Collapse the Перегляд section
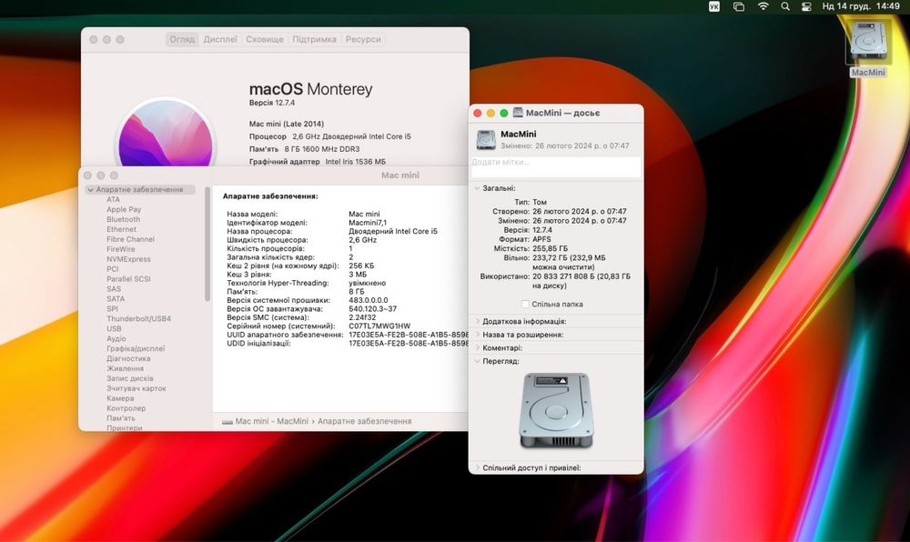This screenshot has height=542, width=910. [477, 361]
